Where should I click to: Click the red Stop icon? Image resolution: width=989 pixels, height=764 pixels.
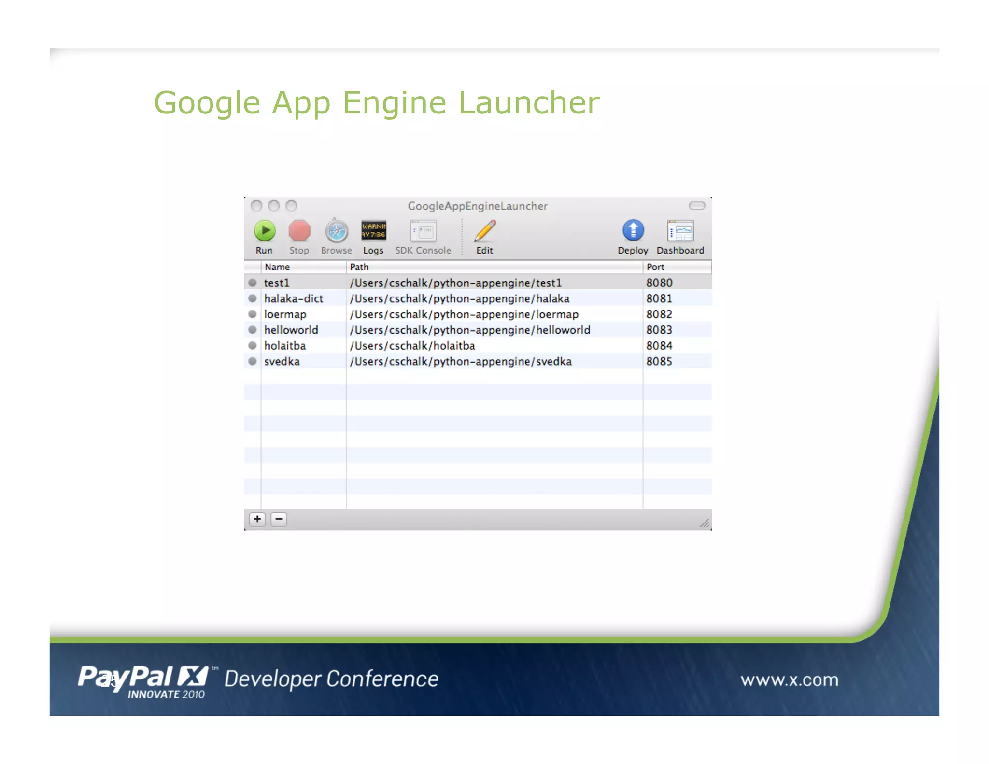pyautogui.click(x=299, y=231)
